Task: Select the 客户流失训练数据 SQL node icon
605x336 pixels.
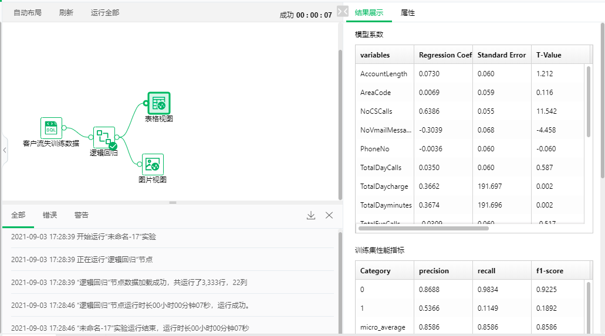Action: pyautogui.click(x=51, y=128)
